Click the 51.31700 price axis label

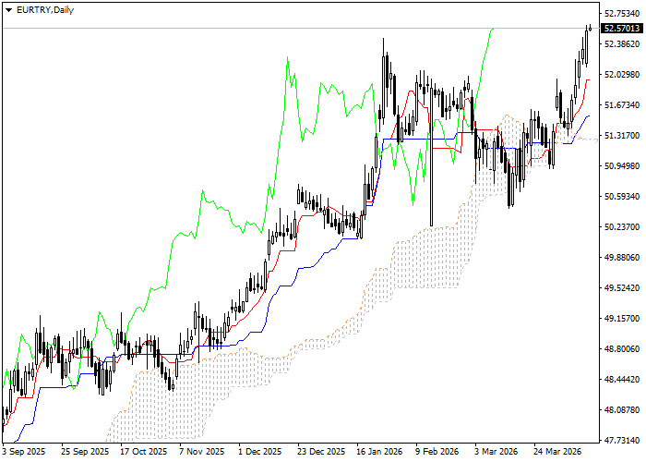click(x=621, y=136)
